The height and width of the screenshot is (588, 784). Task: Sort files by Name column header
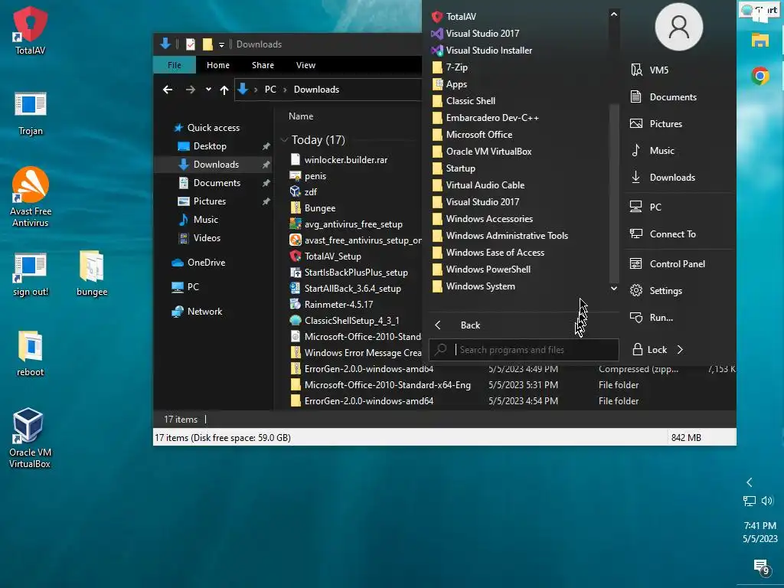(x=301, y=116)
